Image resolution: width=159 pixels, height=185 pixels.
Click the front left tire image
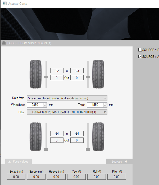[x=36, y=74]
